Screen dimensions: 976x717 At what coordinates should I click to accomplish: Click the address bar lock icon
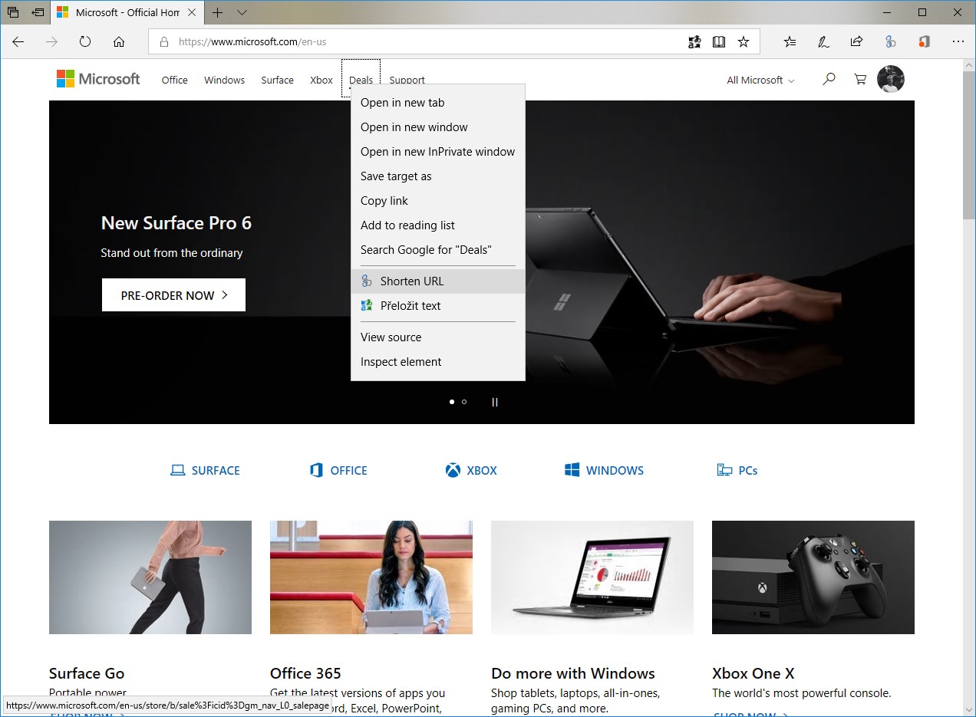(x=163, y=42)
